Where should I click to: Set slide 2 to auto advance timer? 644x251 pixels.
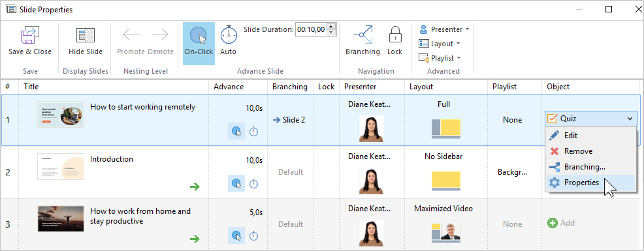point(254,184)
